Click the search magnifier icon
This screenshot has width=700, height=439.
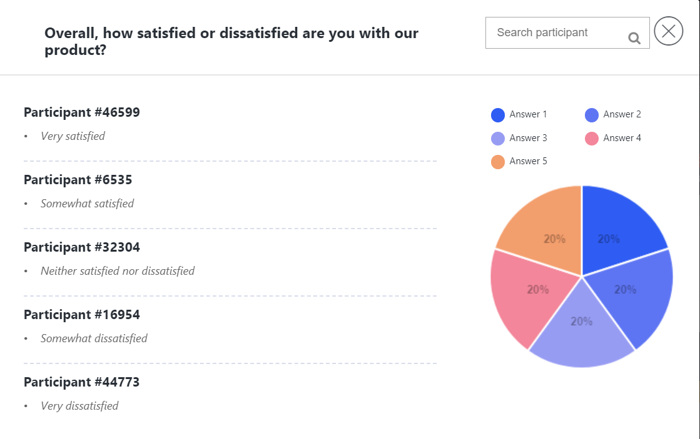(634, 39)
